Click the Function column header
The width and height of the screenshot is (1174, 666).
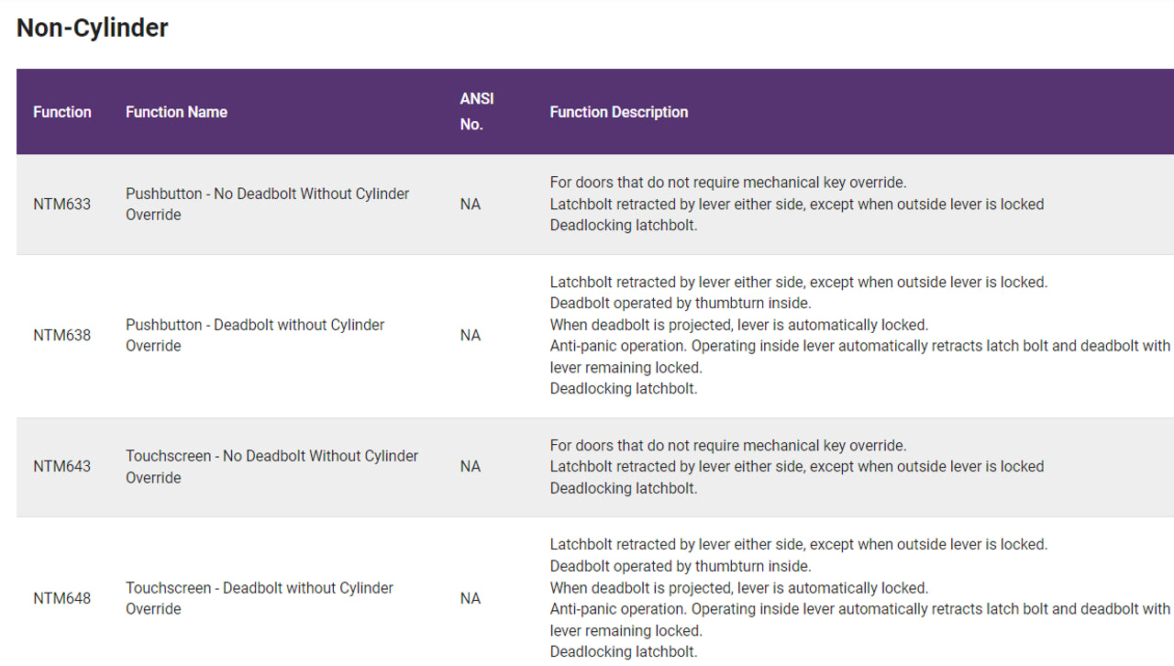point(62,112)
